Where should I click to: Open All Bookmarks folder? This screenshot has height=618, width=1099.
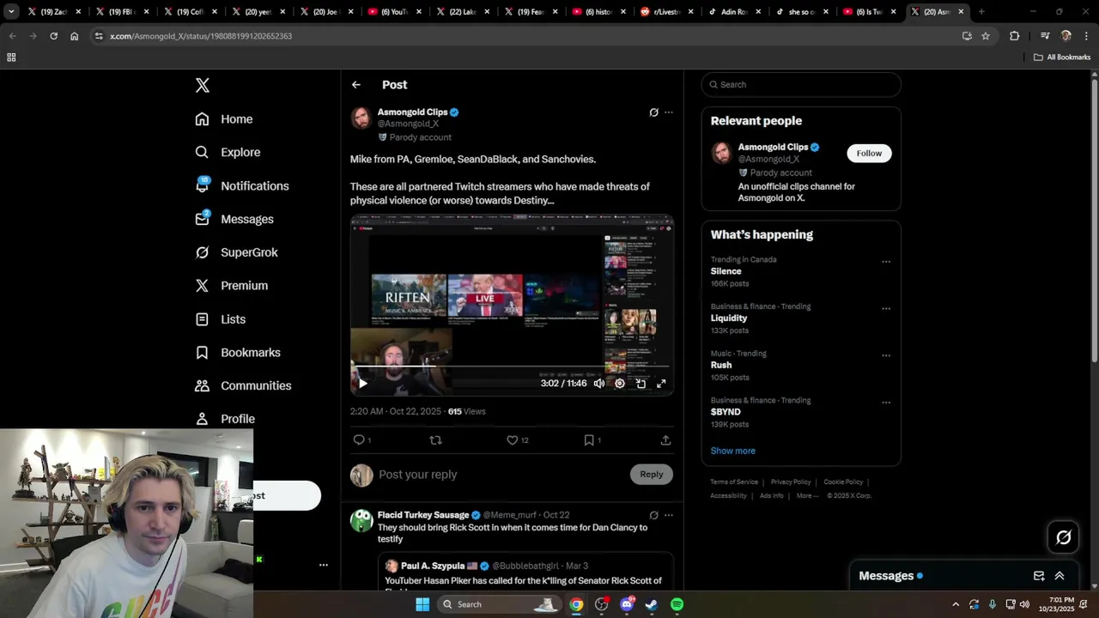click(x=1062, y=58)
